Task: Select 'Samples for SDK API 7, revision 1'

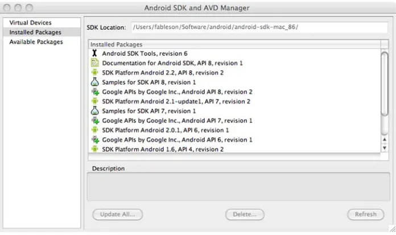Action: [x=234, y=111]
